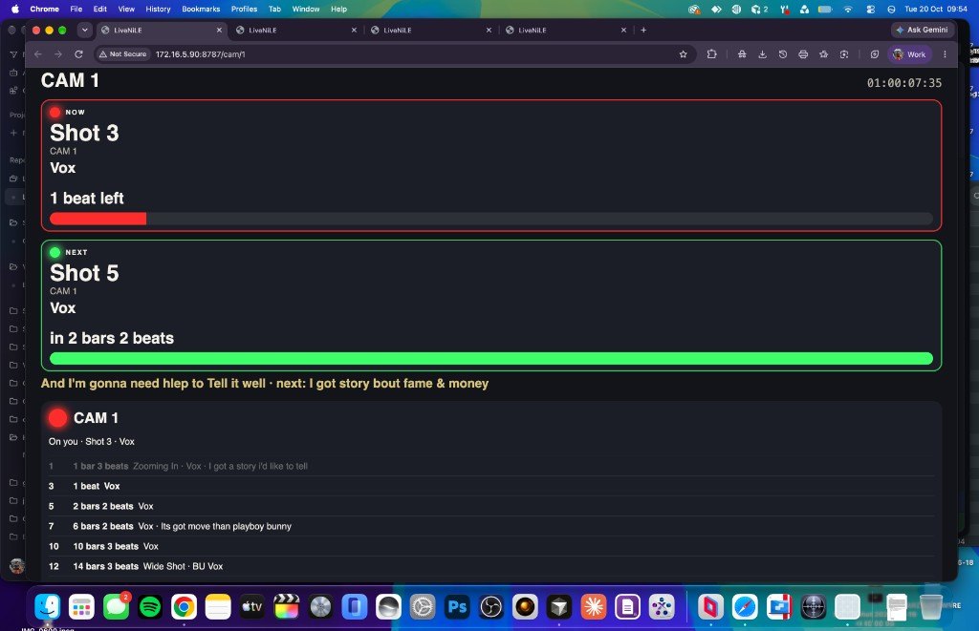Open the Edit menu
979x631 pixels.
(x=99, y=10)
